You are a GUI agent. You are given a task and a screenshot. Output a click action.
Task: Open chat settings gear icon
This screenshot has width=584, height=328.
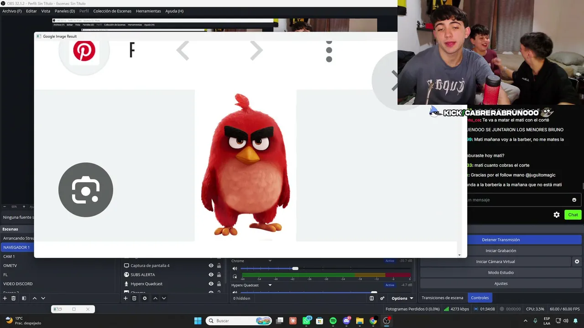point(557,215)
